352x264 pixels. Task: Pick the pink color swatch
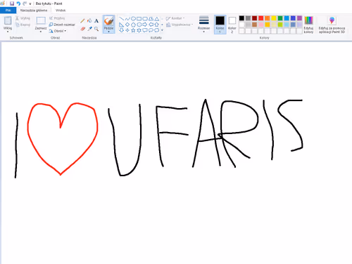tap(261, 25)
